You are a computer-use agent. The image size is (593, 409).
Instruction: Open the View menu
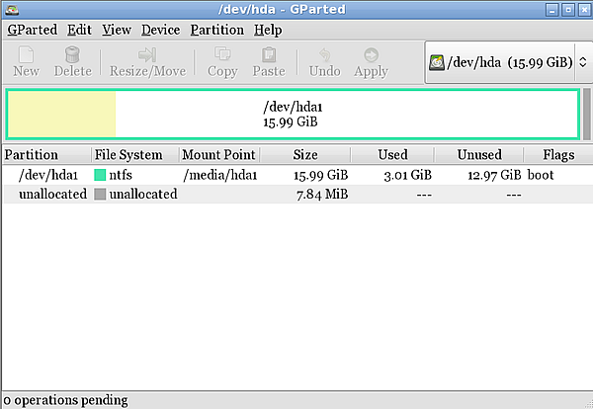point(117,30)
